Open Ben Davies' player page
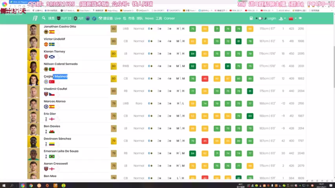 [x=52, y=126]
